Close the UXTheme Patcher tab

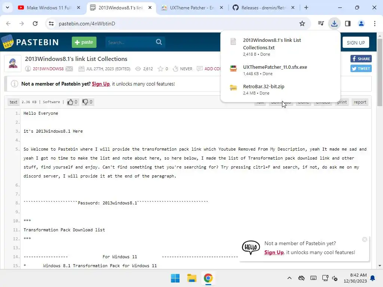point(221,7)
